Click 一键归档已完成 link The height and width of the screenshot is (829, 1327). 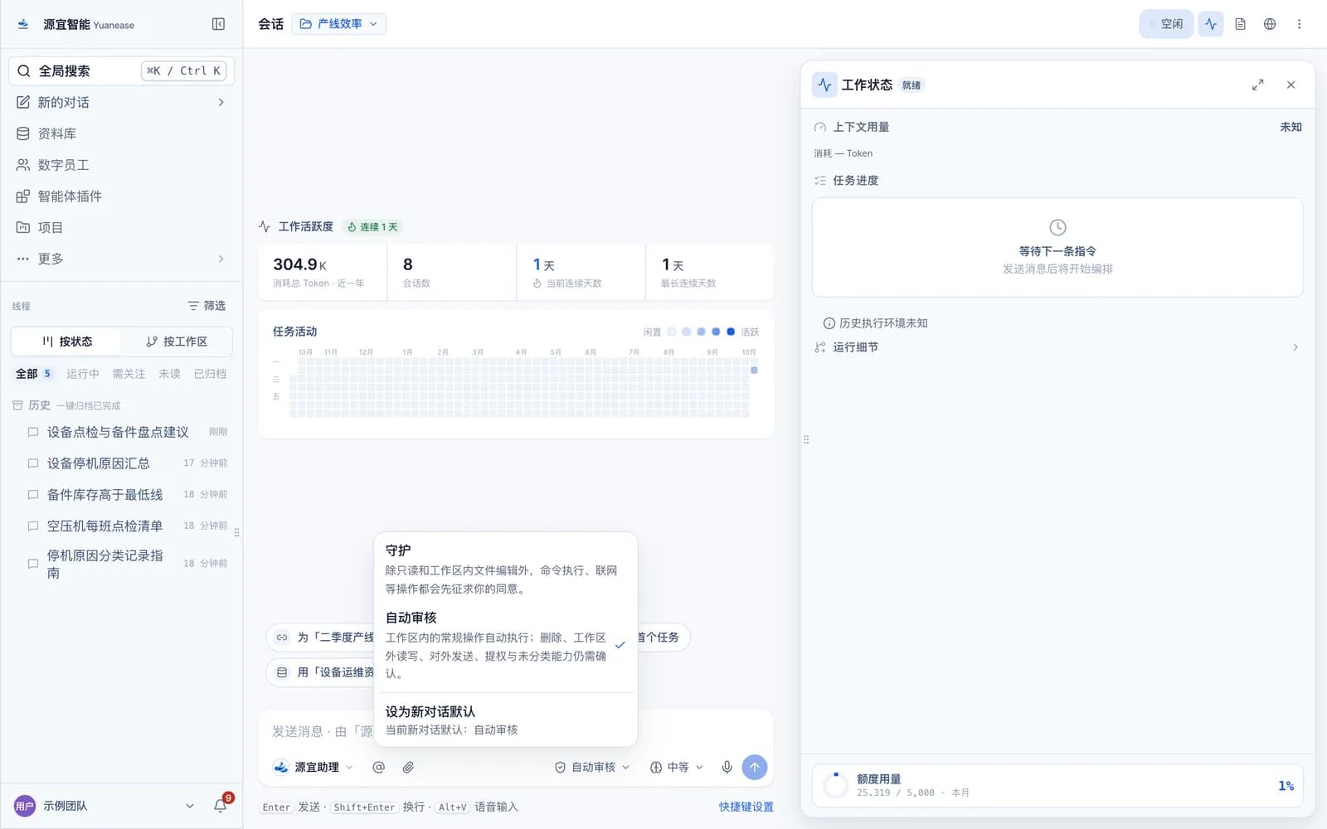pyautogui.click(x=89, y=405)
